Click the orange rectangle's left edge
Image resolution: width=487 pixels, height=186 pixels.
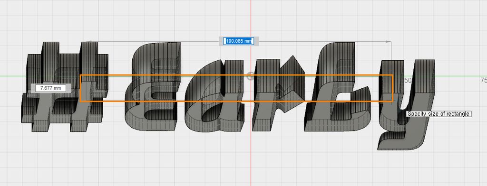[80, 88]
